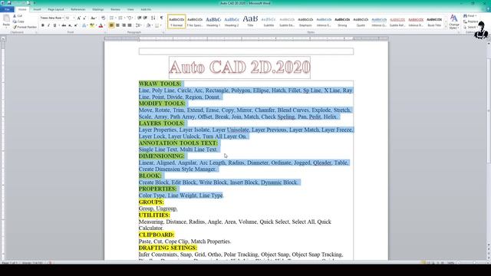This screenshot has width=491, height=276.
Task: Open the Multilevel List dropdown
Action: [x=133, y=18]
